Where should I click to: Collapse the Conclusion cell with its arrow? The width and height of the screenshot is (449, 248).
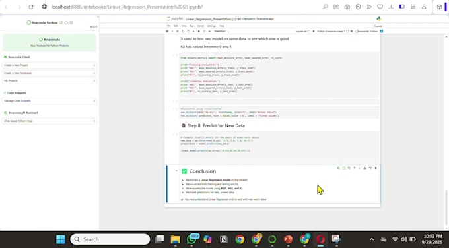tap(176, 171)
